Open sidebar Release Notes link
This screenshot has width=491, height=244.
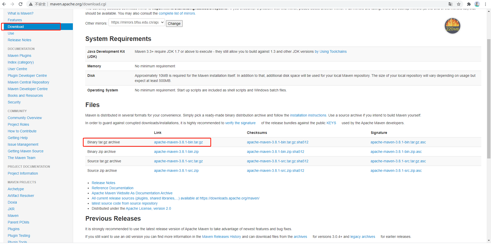[x=19, y=40]
